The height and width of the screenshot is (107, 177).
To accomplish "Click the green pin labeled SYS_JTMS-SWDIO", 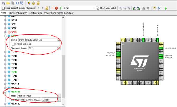I will click(161, 48).
